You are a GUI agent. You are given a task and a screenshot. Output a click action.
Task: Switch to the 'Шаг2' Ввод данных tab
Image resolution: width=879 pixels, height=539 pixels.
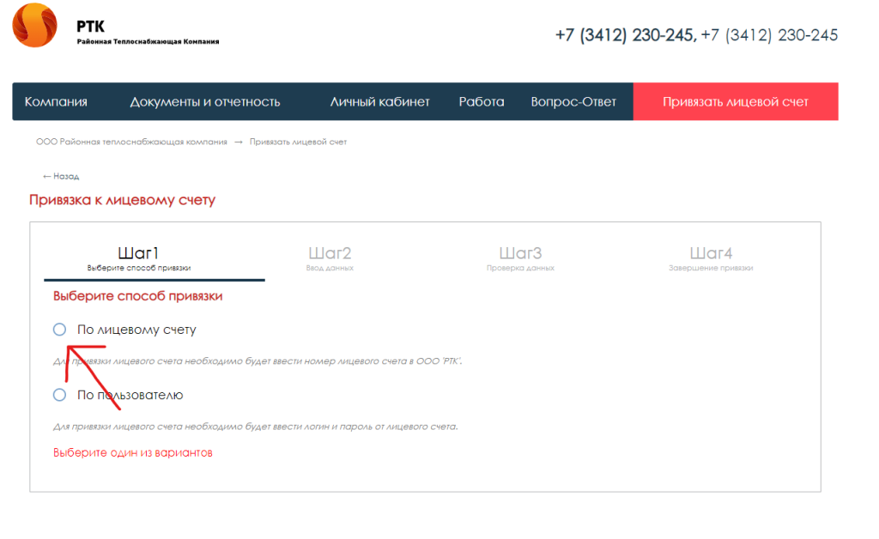tap(330, 258)
